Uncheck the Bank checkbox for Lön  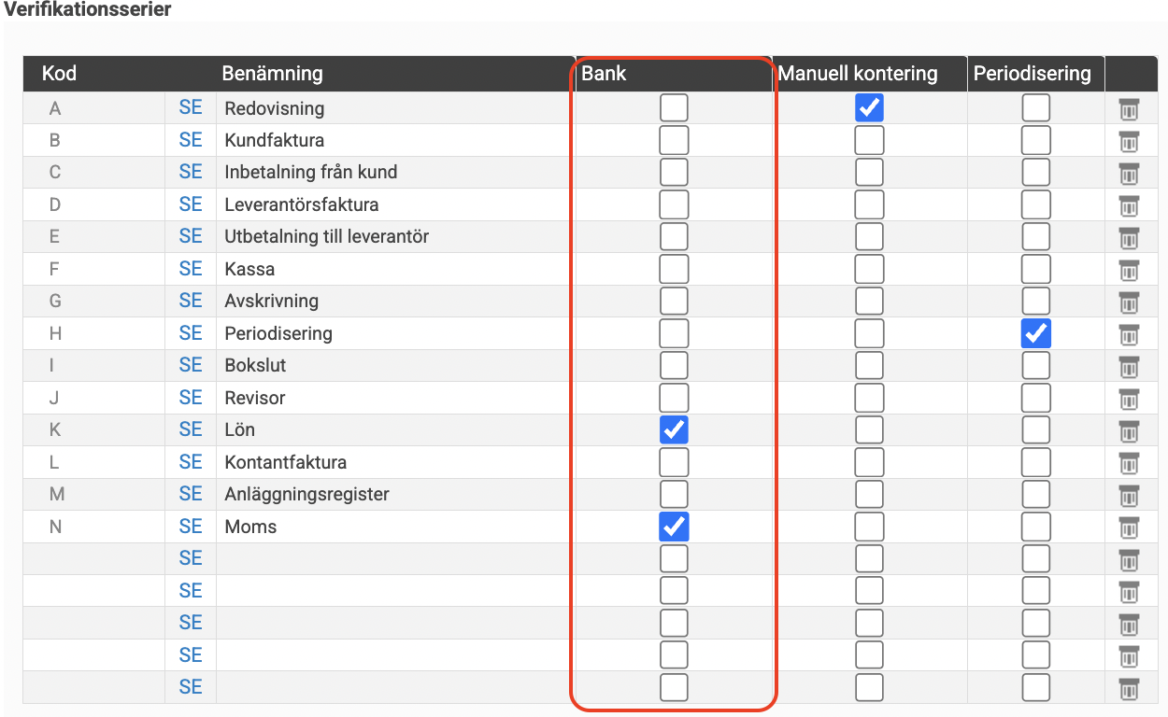point(674,429)
